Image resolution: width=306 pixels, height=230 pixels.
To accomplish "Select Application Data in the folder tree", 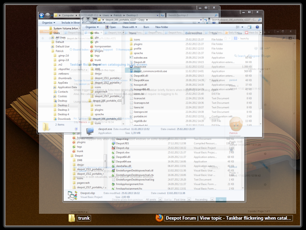I will click(x=66, y=87).
